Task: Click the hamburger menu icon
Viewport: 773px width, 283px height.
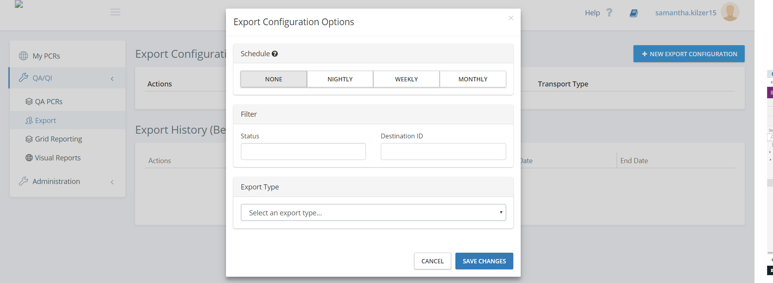Action: pos(115,12)
